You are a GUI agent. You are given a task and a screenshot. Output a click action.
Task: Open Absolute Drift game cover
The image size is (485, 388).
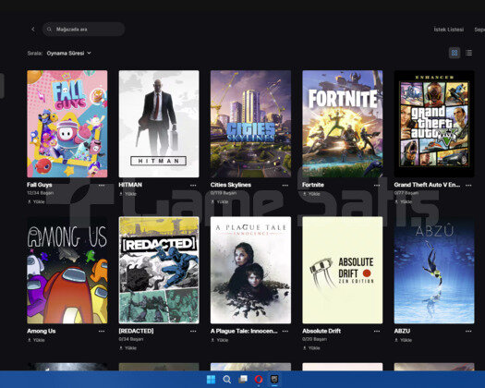click(x=343, y=270)
